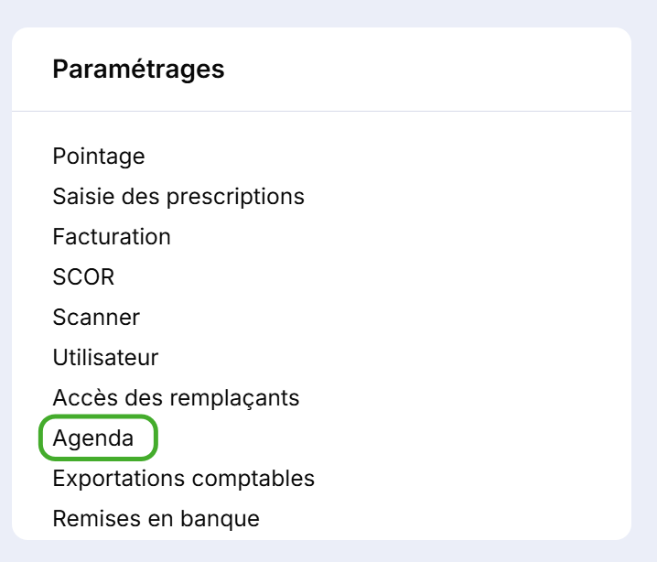Open Exportations comptables
Screen dimensions: 657x562
click(x=184, y=479)
